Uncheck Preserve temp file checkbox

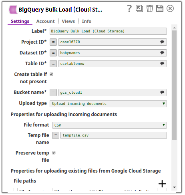[54, 153]
